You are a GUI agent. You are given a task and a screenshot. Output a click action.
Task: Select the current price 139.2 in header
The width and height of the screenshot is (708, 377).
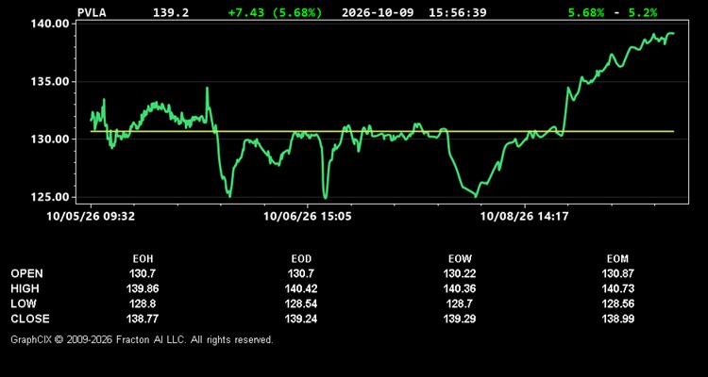[x=171, y=12]
